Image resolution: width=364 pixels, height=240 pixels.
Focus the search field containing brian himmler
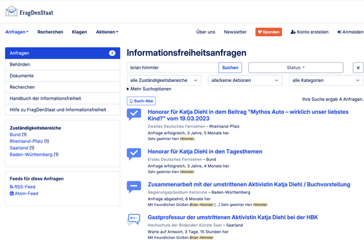pyautogui.click(x=172, y=68)
